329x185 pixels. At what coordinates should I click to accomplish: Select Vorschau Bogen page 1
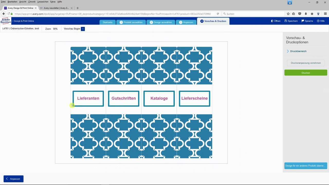point(83,29)
